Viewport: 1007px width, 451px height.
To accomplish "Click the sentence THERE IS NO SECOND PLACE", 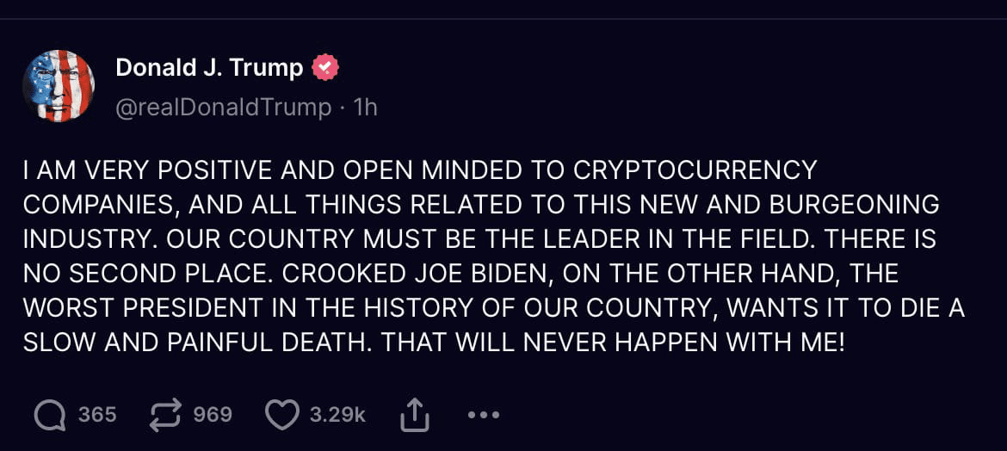I will tap(146, 273).
